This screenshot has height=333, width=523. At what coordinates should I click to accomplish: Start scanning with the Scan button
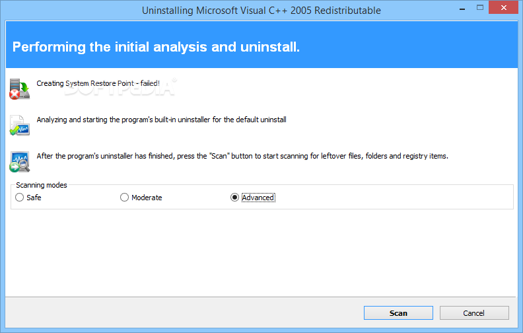tap(398, 313)
